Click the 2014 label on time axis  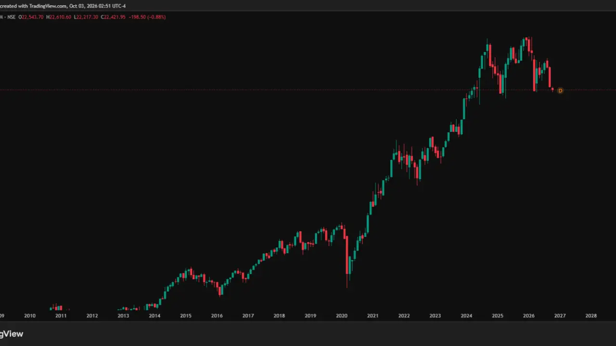(x=154, y=316)
